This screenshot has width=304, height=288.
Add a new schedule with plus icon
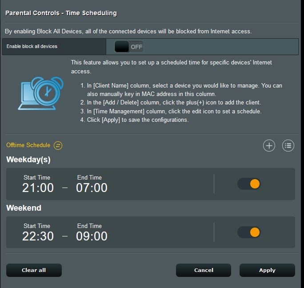269,145
